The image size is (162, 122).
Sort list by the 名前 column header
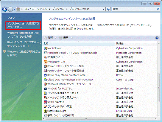pos(79,44)
